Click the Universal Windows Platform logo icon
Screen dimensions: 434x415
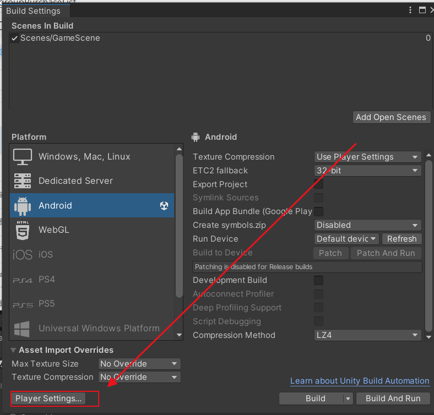pyautogui.click(x=22, y=329)
